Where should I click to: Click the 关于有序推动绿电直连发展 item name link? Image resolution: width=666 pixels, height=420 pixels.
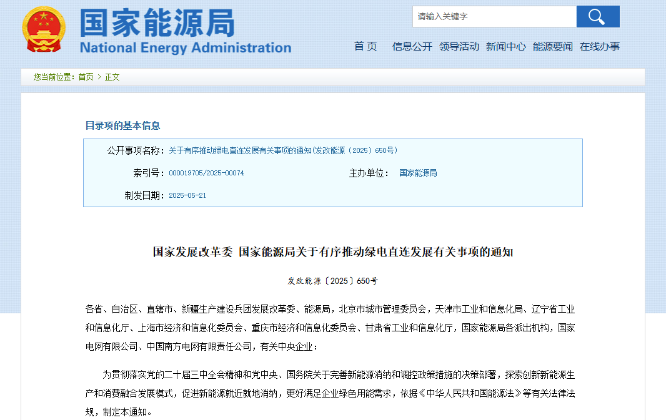(283, 150)
